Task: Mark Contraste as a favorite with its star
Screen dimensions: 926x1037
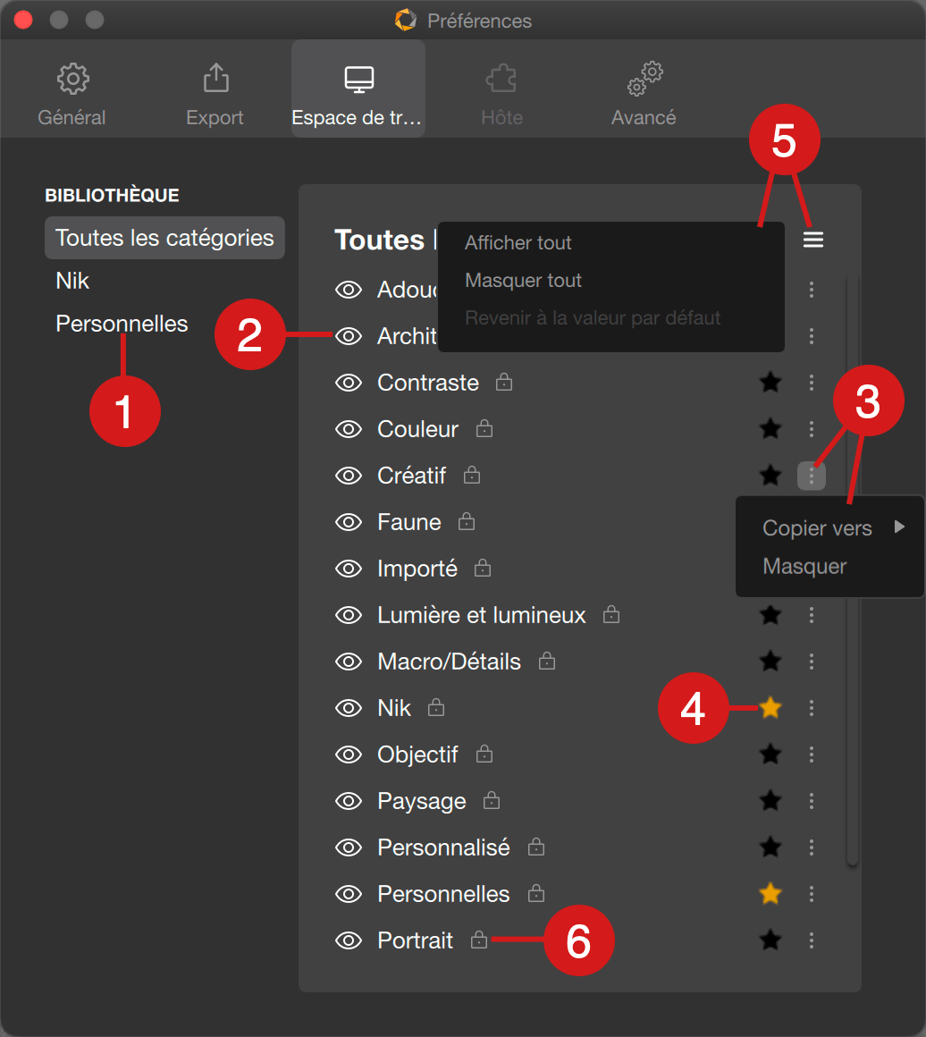Action: click(770, 383)
